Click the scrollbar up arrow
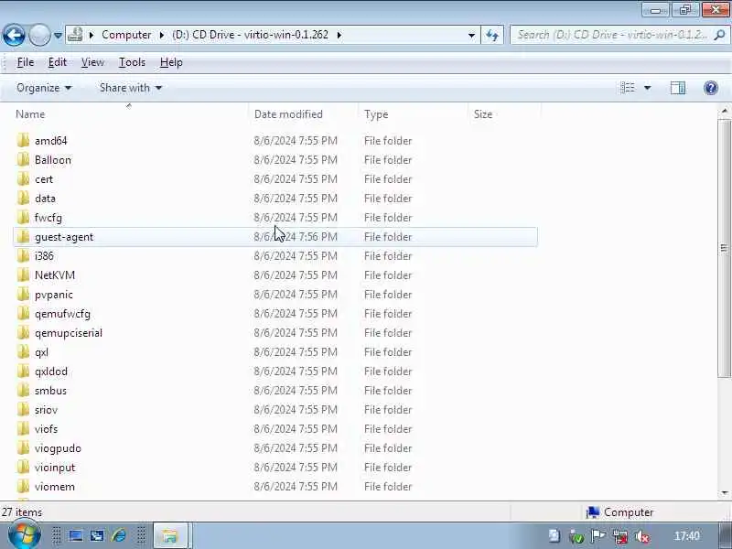Image resolution: width=732 pixels, height=549 pixels. [724, 111]
